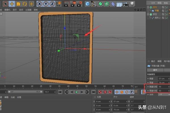This screenshot has height=113, width=170.
Task: Select the Scale tool in the top toolbar
Action: 18,4
